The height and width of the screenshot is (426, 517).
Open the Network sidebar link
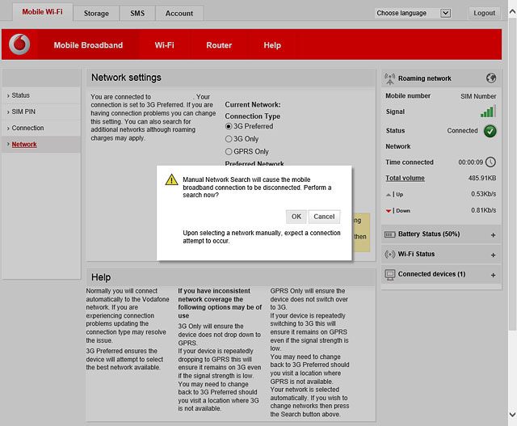click(x=24, y=145)
